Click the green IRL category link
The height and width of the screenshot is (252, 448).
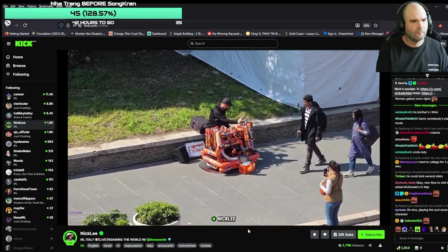pyautogui.click(x=83, y=246)
